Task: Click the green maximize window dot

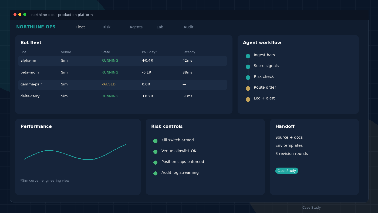Action: point(25,15)
